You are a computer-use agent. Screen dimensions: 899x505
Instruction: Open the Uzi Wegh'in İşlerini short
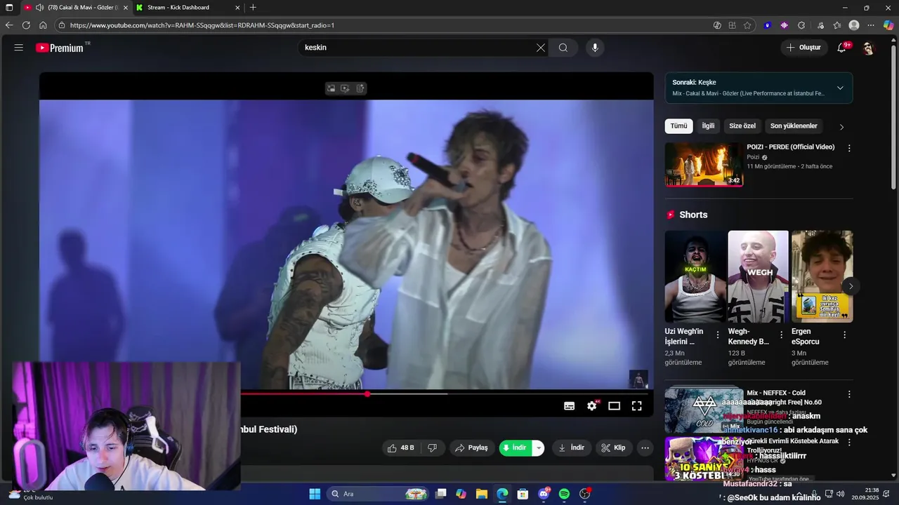click(x=695, y=276)
